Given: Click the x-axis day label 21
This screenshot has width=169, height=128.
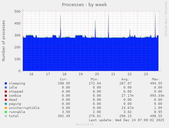Looking at the screenshot, I should coord(113,74).
